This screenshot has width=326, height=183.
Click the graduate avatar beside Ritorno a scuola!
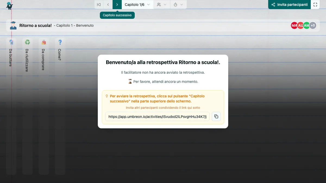tap(13, 25)
